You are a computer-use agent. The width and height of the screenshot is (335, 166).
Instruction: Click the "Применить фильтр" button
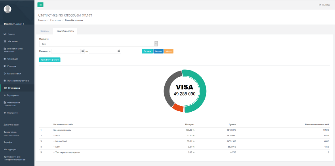point(50,60)
